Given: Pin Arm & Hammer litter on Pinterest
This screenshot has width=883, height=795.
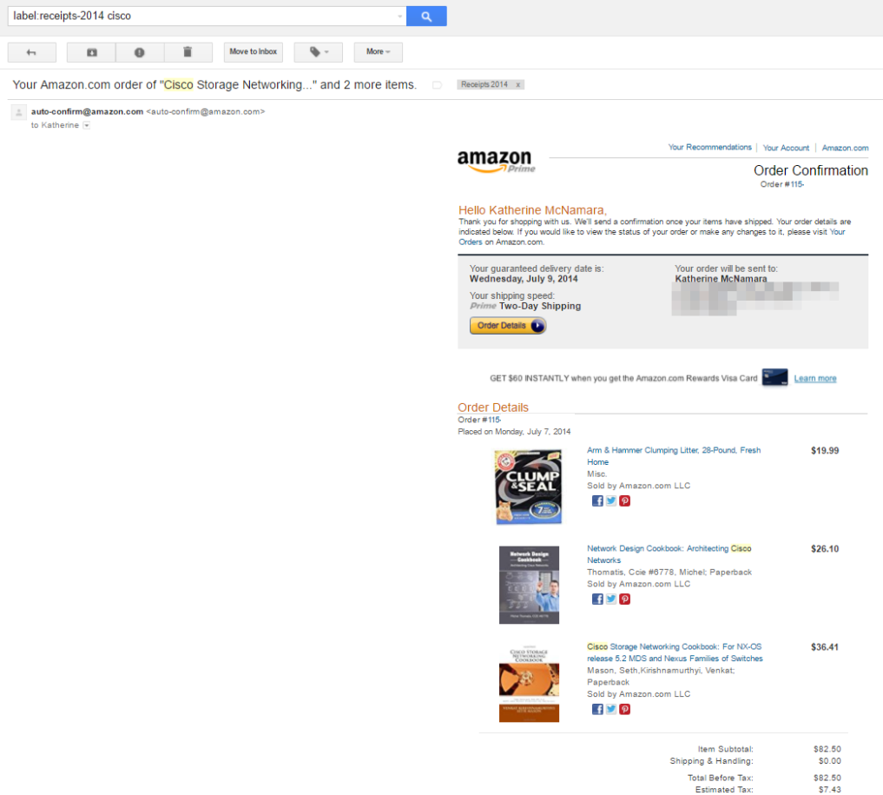Looking at the screenshot, I should coord(624,500).
